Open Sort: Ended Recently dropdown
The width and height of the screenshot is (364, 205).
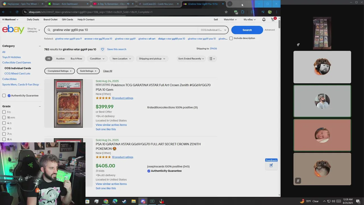pos(191,59)
